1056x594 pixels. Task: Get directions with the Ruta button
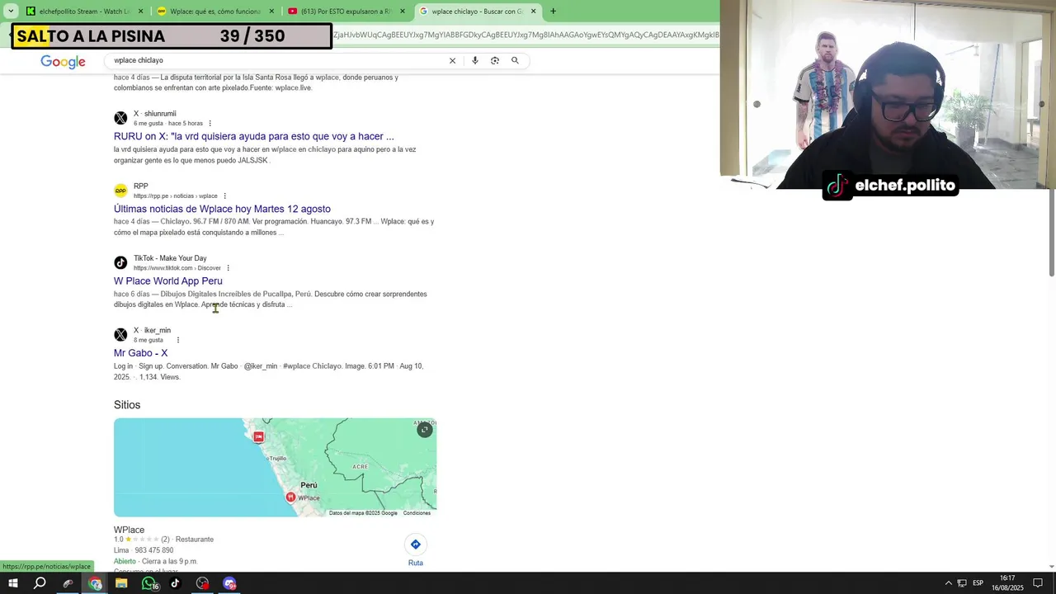click(416, 550)
